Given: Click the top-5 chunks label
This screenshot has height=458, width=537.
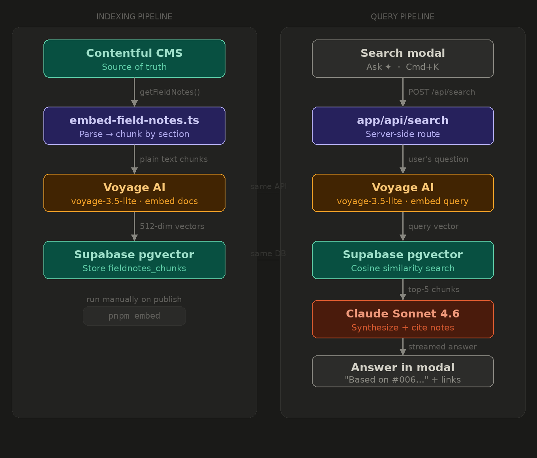Looking at the screenshot, I should tap(434, 289).
